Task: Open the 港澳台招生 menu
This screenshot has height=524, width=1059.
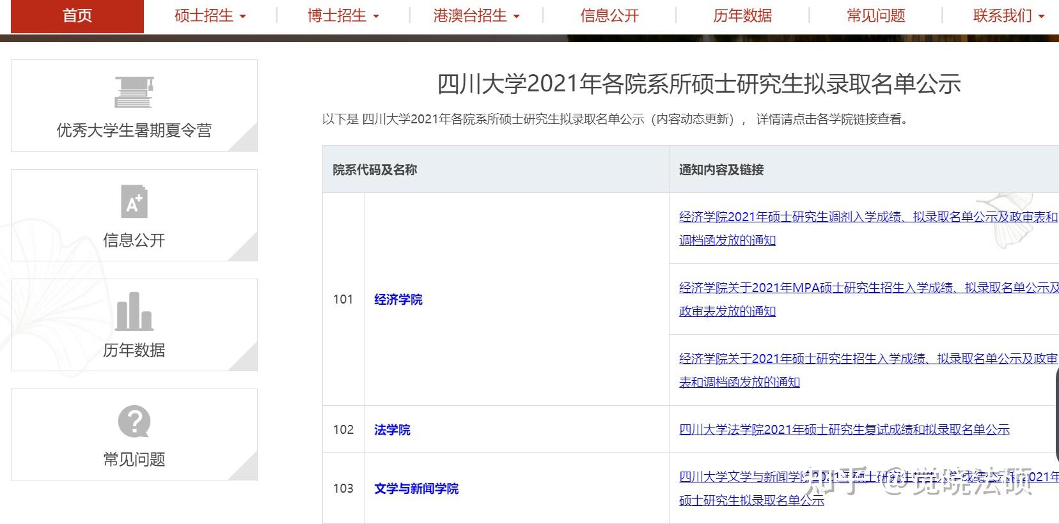Action: click(476, 16)
